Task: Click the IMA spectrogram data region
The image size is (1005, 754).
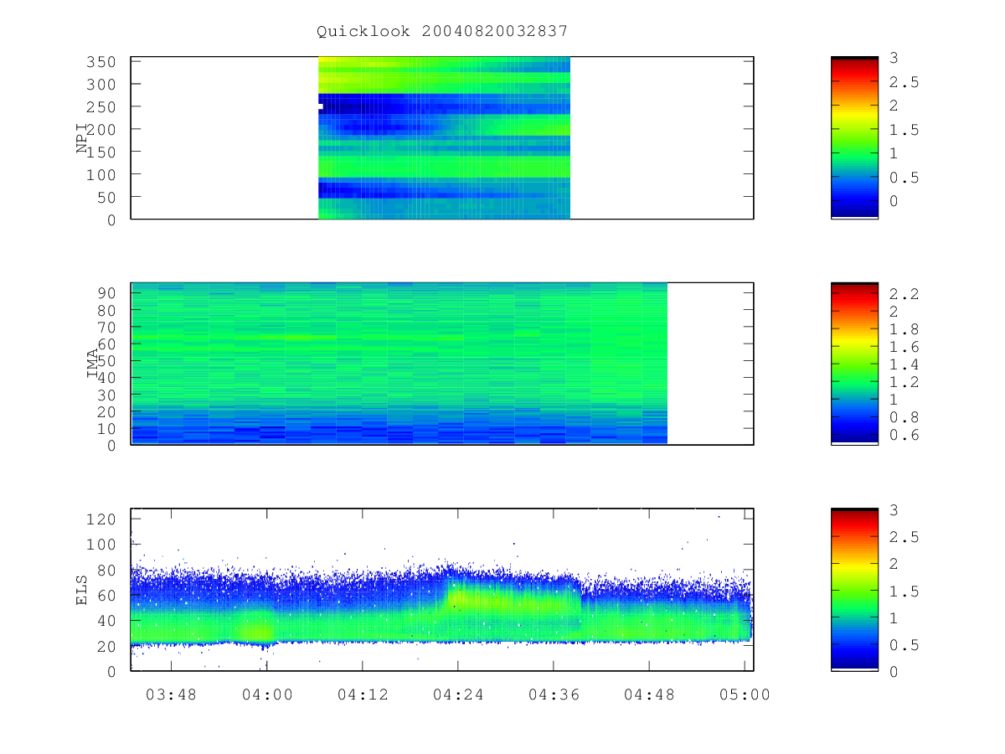Action: [x=399, y=364]
